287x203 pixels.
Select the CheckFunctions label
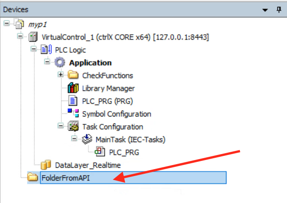[x=108, y=75]
